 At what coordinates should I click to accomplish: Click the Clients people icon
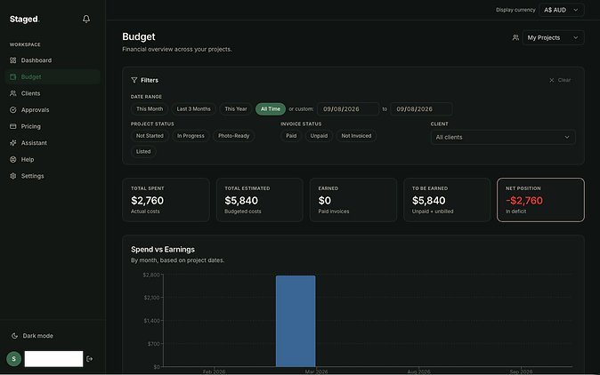click(13, 93)
